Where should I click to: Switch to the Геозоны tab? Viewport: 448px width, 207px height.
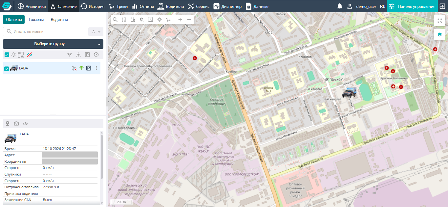[36, 20]
